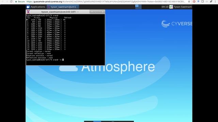The image size is (218, 122).
Task: Select the tyson_swetnam@vm1... taskbar window button
Action: (x=63, y=7)
